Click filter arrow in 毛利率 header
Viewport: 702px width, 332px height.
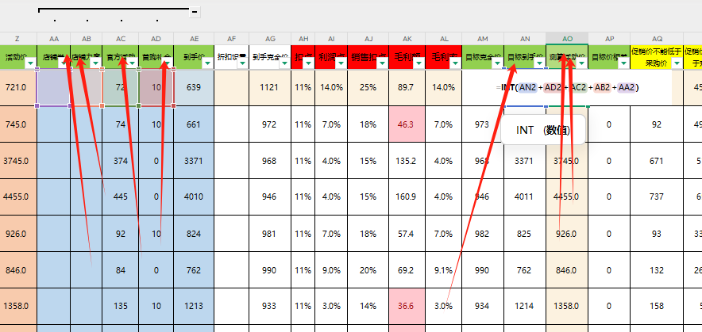(x=456, y=65)
